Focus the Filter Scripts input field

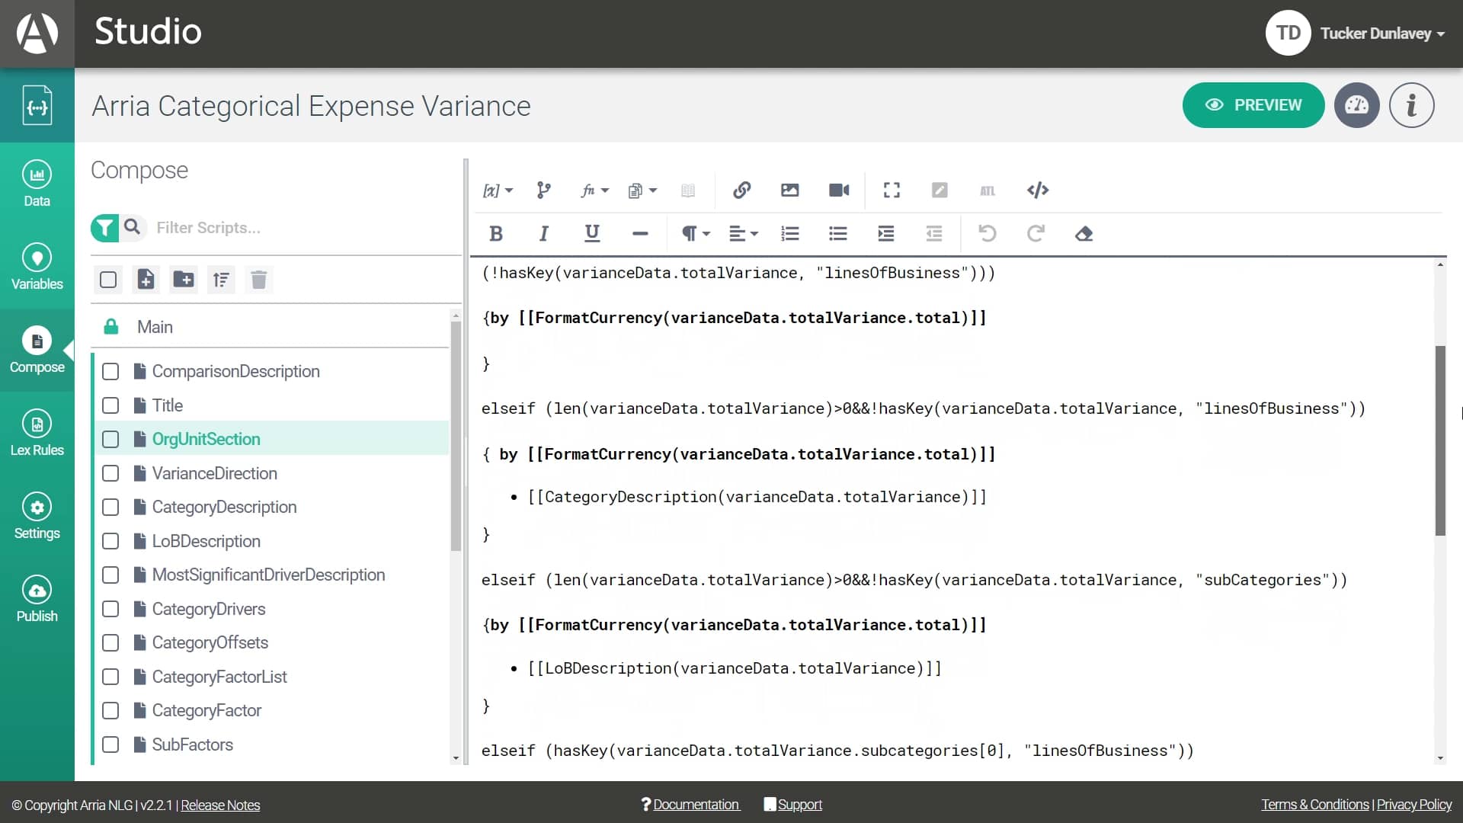[x=305, y=227]
